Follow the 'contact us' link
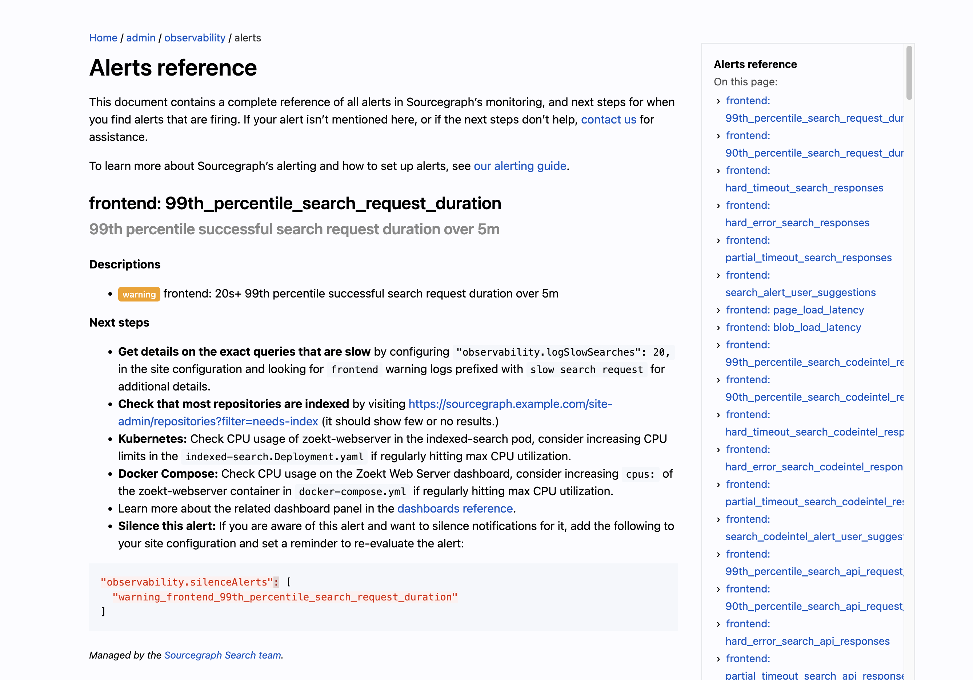This screenshot has height=680, width=973. coord(609,120)
